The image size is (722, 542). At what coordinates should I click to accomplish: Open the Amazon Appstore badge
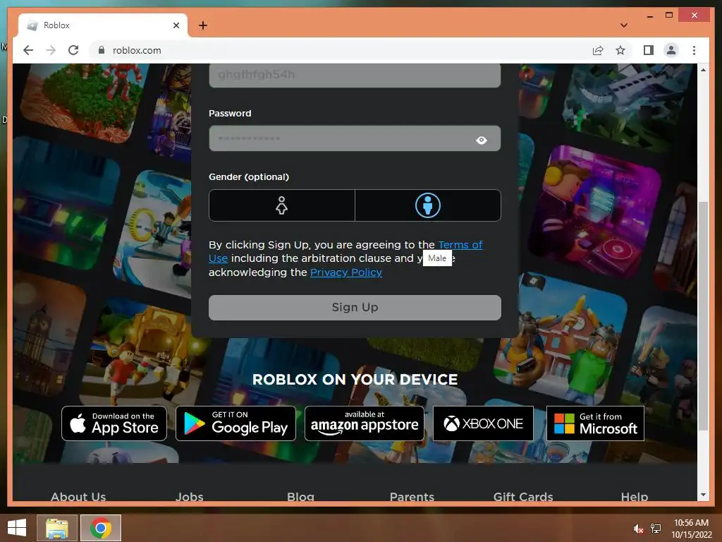click(x=365, y=423)
